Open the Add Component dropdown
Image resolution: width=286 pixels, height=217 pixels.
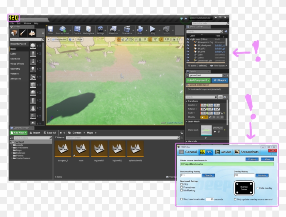[x=198, y=80]
